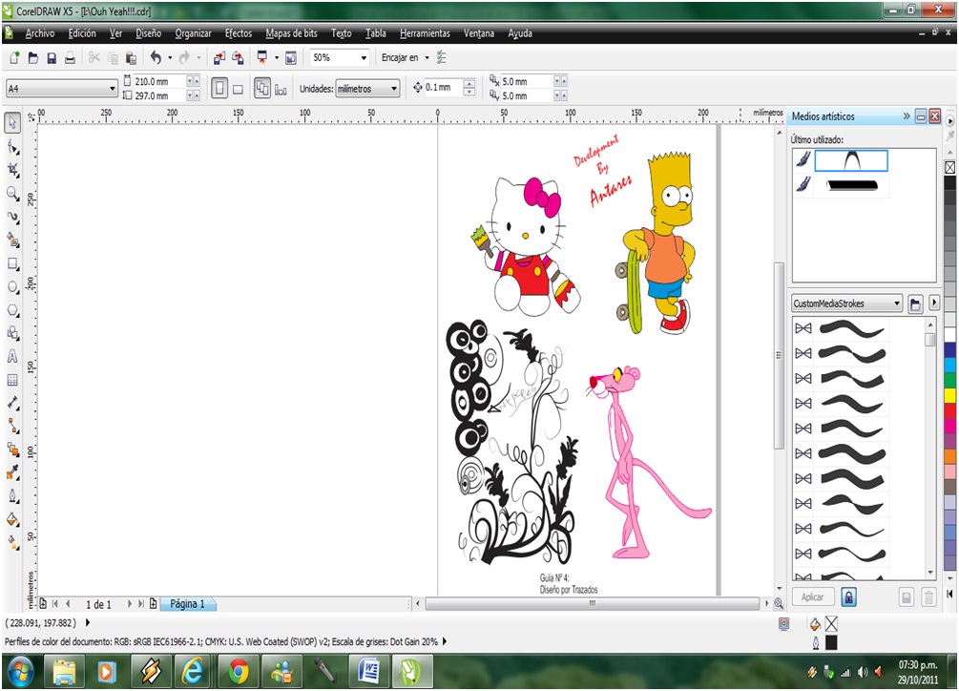
Task: Collapse the Medios artísticos docker chevrons
Action: tap(907, 116)
